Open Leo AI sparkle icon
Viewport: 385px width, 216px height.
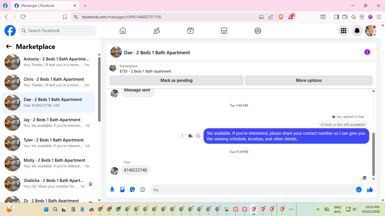pyautogui.click(x=353, y=17)
